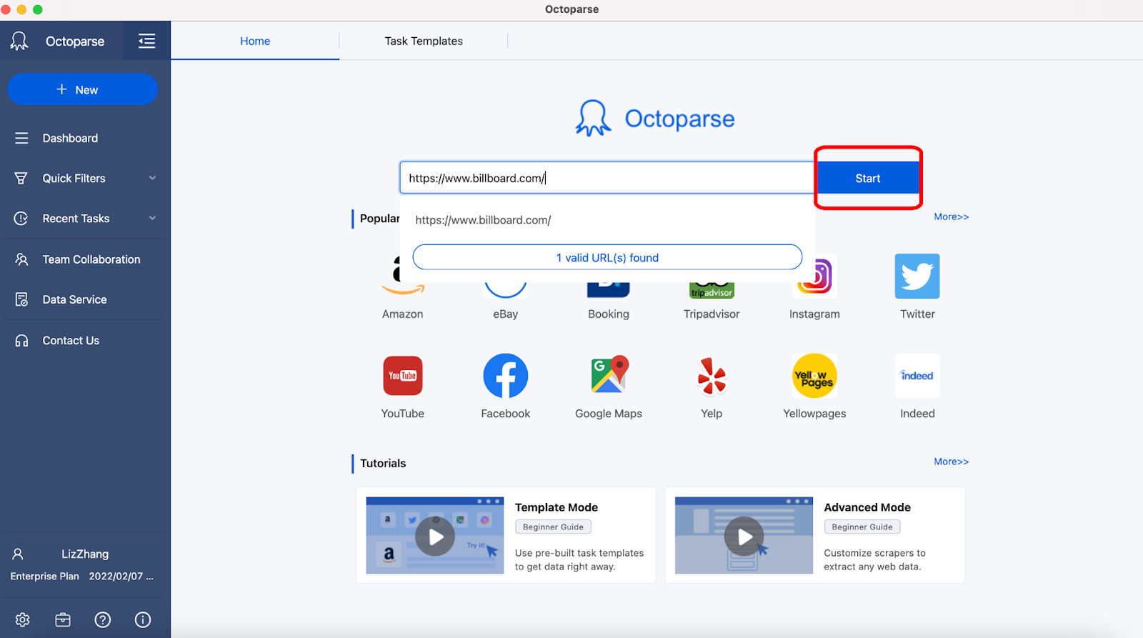Select the Yellowpages template icon
Screen dimensions: 1143x638
point(814,376)
